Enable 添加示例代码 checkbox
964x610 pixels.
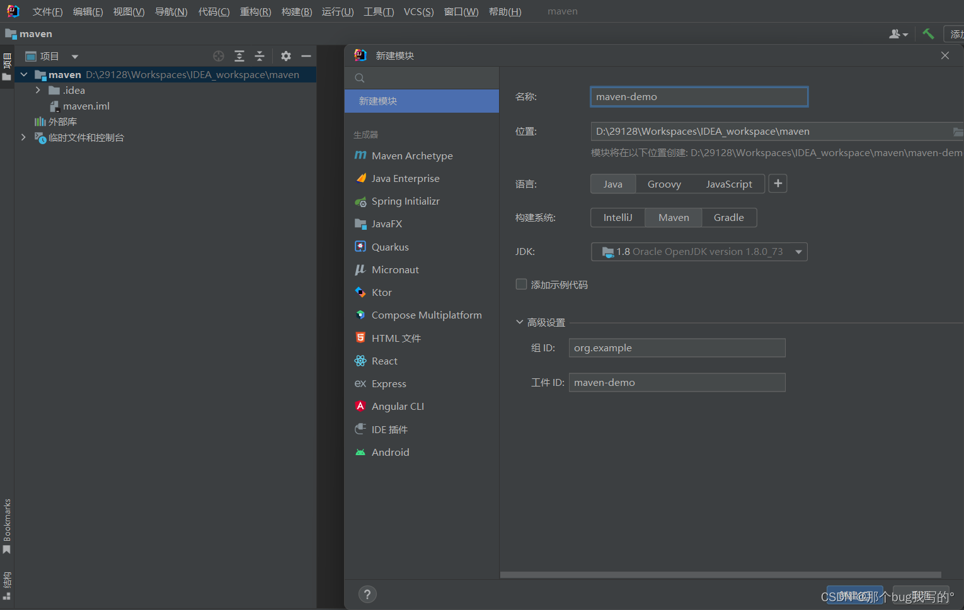pyautogui.click(x=521, y=285)
